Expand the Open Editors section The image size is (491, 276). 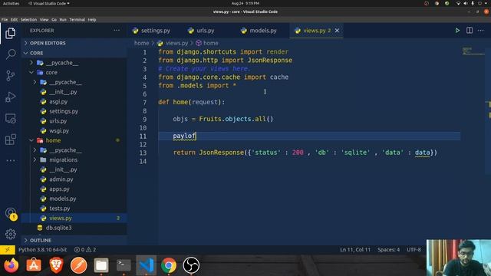(74, 43)
